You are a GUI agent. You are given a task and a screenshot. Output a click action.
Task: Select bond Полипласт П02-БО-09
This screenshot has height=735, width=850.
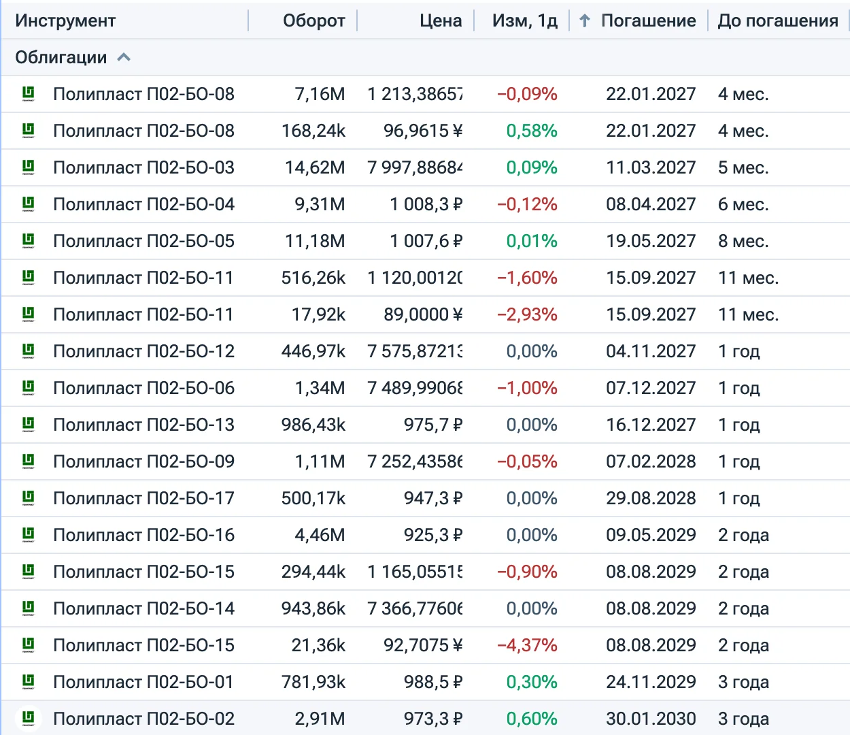click(x=143, y=461)
